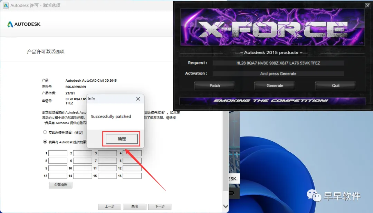Click Quit in X-Force keygen
This screenshot has width=373, height=213.
336,86
